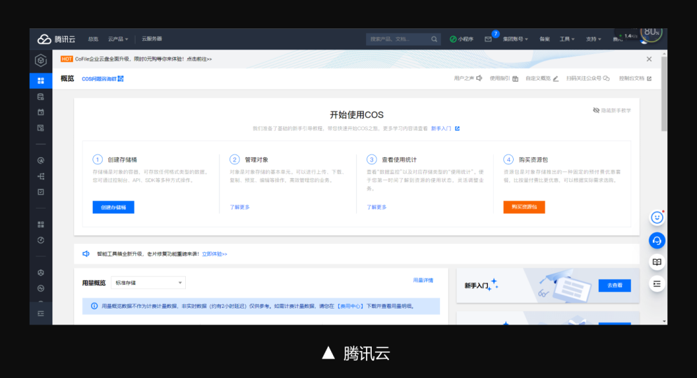Expand sidebar with bottom menu icon

point(41,314)
